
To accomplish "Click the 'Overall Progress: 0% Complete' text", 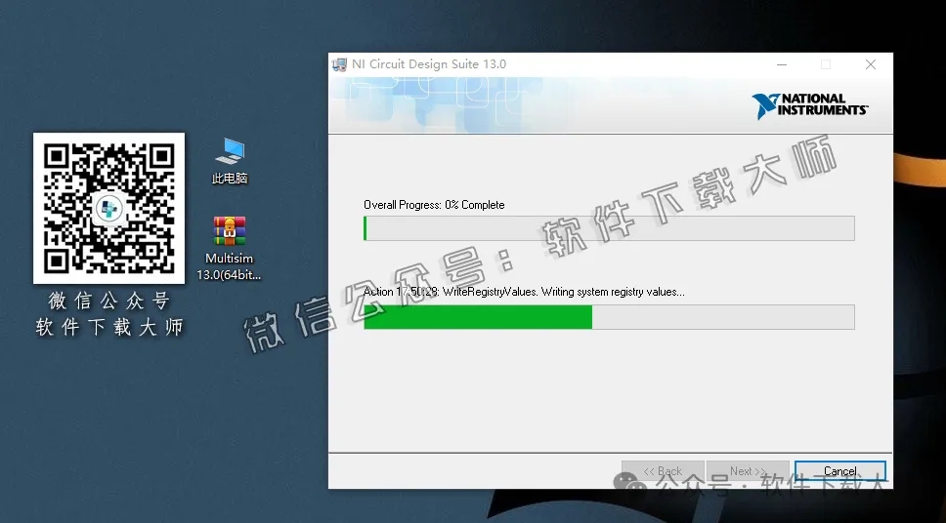I will [x=434, y=205].
